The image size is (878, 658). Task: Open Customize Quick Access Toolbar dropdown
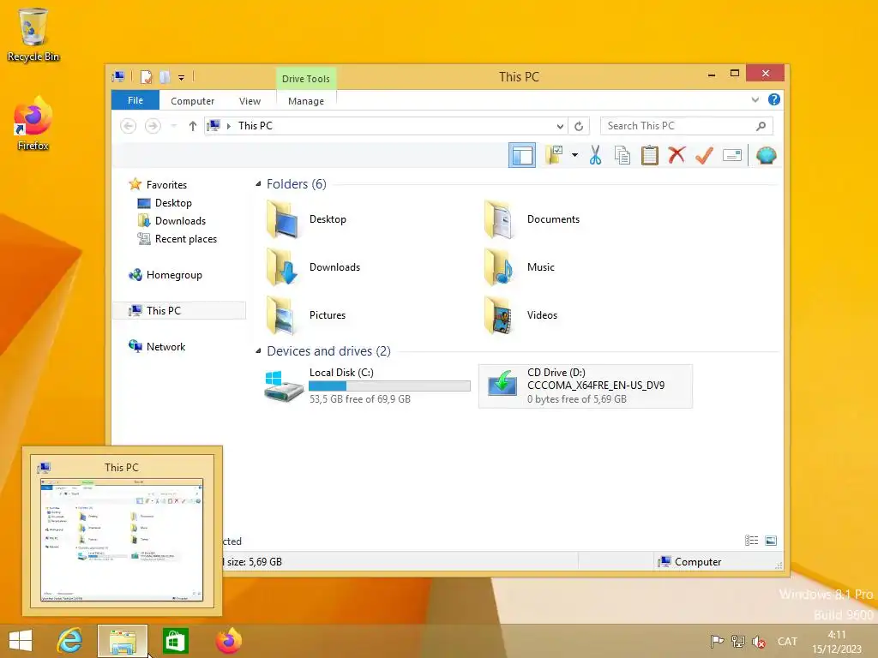182,77
